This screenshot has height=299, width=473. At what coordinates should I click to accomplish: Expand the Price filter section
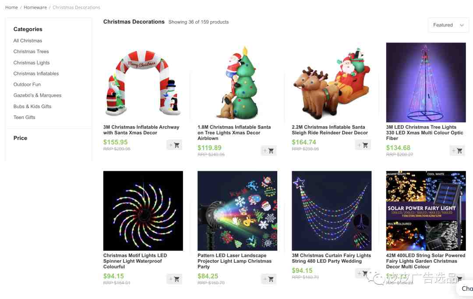coord(20,138)
